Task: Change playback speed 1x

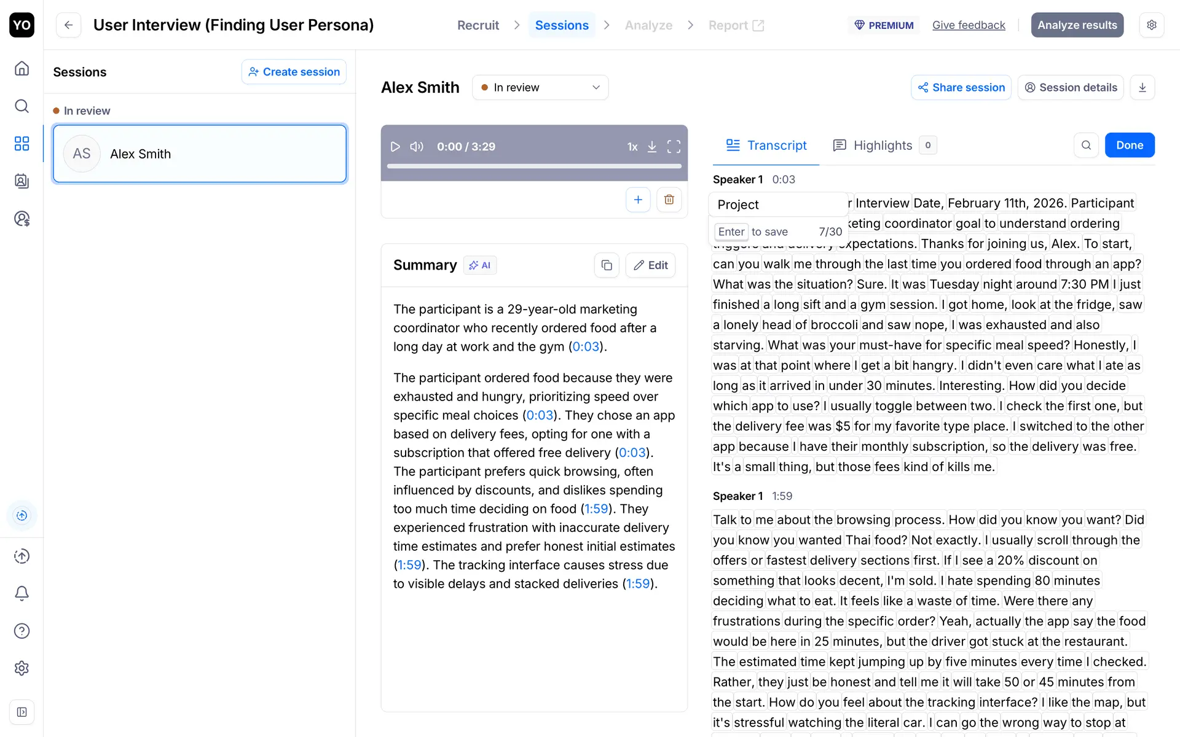Action: pos(632,147)
